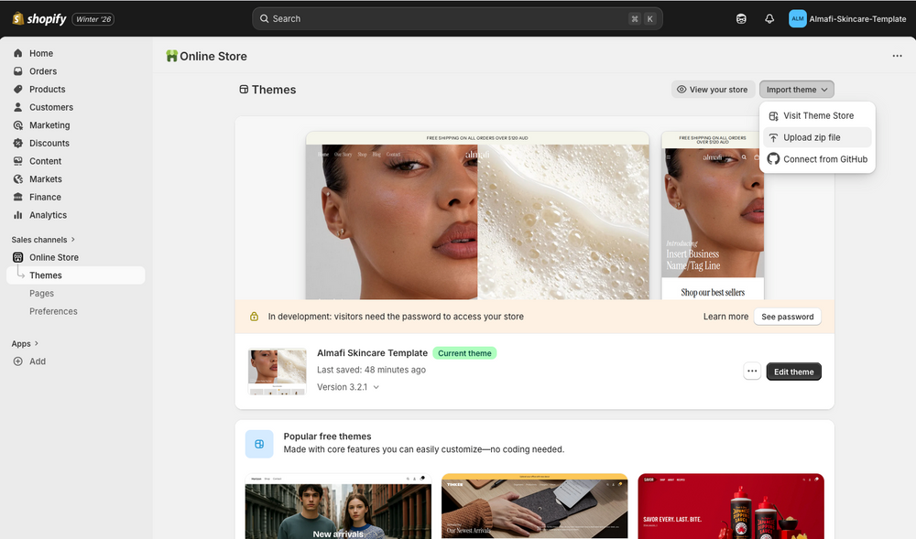Click the Discounts icon in sidebar
This screenshot has width=916, height=539.
coord(17,143)
